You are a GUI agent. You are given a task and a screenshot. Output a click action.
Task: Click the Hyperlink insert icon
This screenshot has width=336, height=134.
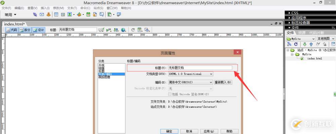35,14
